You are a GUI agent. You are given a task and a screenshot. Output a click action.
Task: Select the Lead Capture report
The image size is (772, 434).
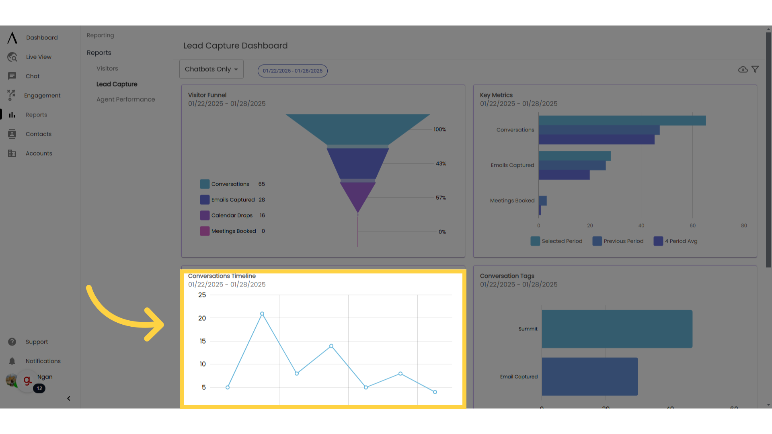tap(117, 84)
